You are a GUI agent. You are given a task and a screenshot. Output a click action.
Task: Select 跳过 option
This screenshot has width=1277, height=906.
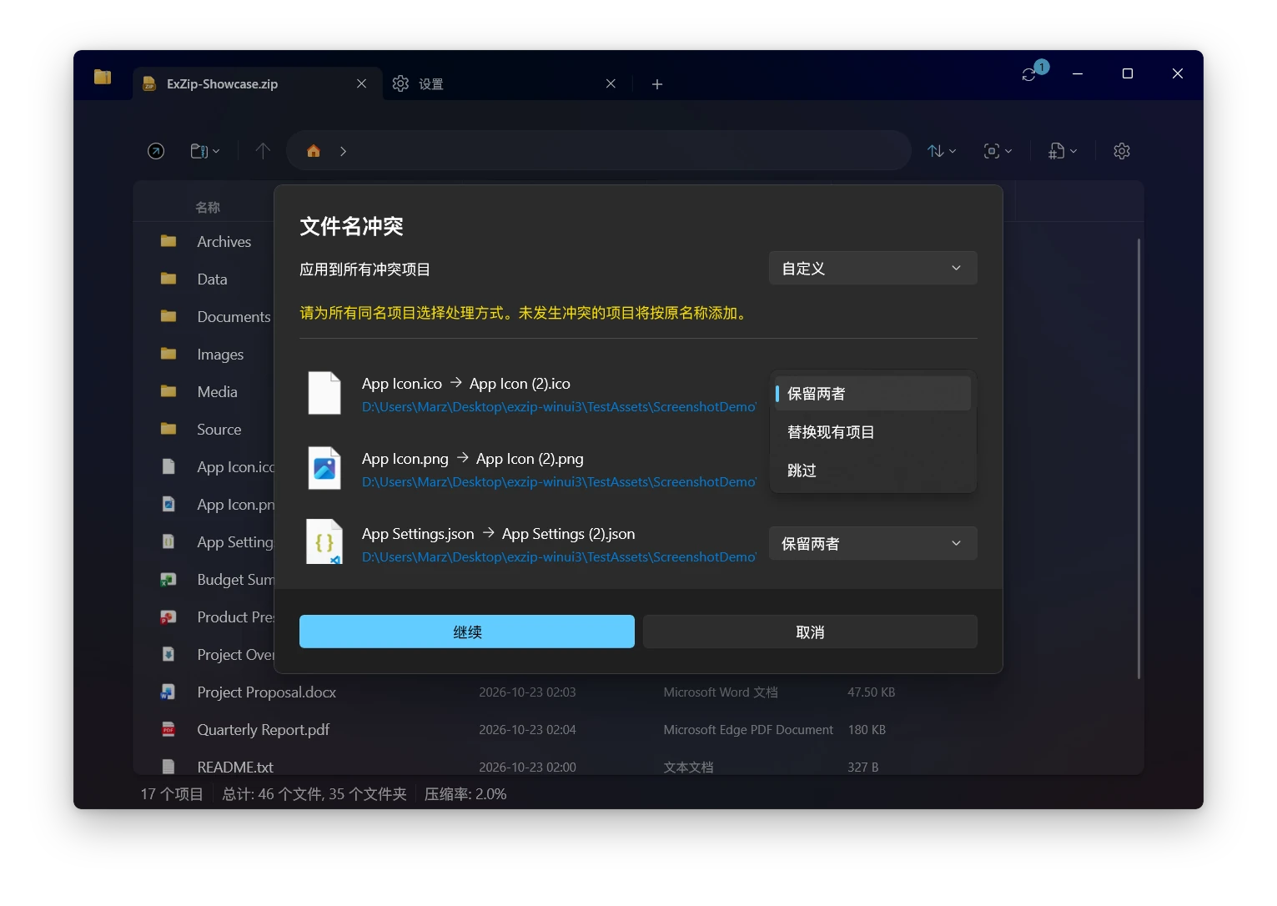(x=872, y=470)
